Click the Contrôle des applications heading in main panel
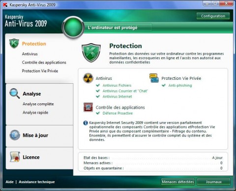236x191 pixels. pyautogui.click(x=120, y=107)
